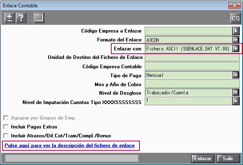
Task: Open Código Empresa a Enlazar selector arrow
Action: click(236, 31)
